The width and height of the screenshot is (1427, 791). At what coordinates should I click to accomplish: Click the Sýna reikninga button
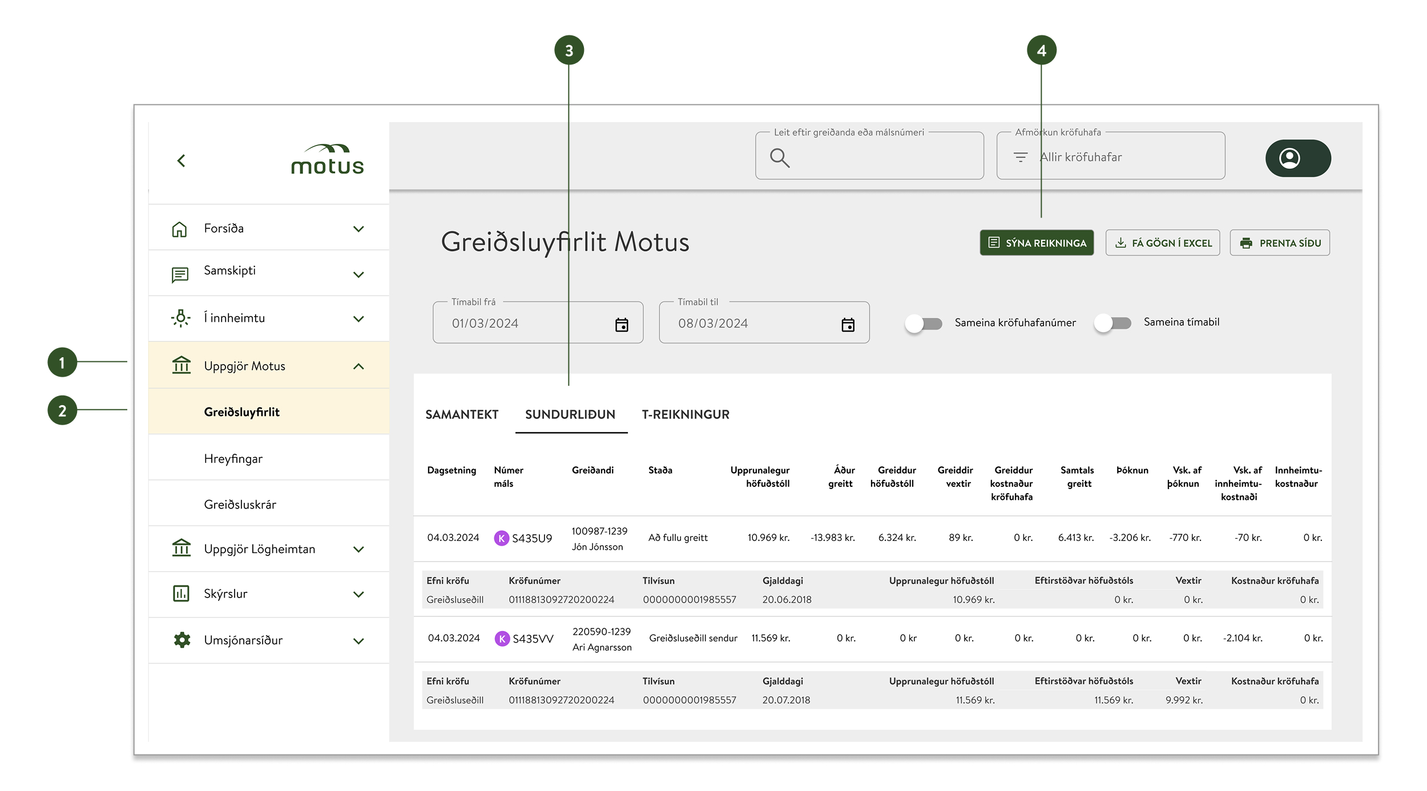click(1036, 243)
